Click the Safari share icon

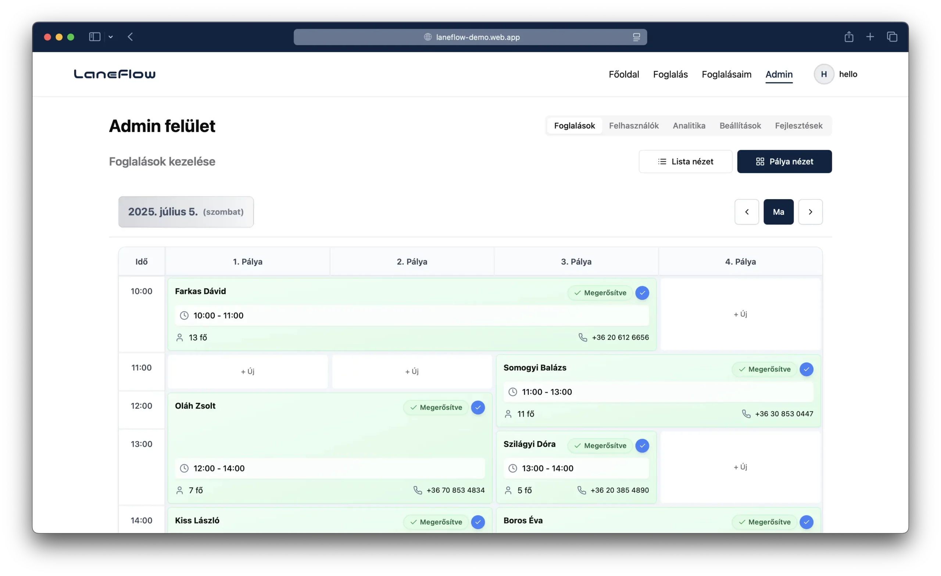coord(849,37)
